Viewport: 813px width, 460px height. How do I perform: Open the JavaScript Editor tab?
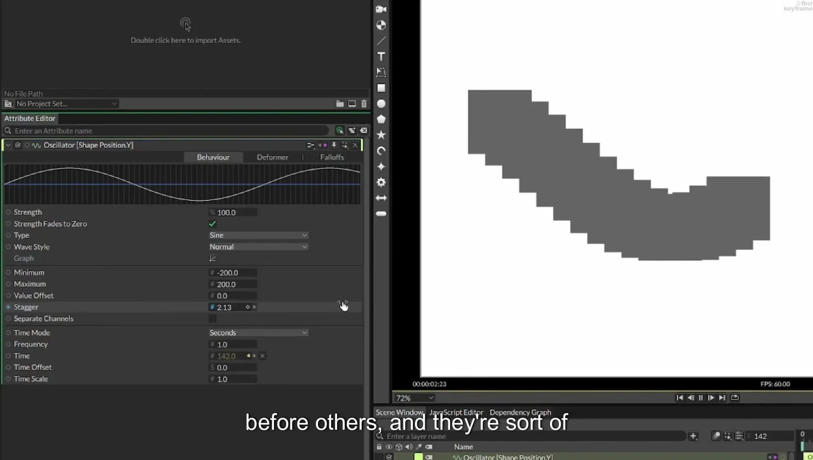[x=456, y=412]
